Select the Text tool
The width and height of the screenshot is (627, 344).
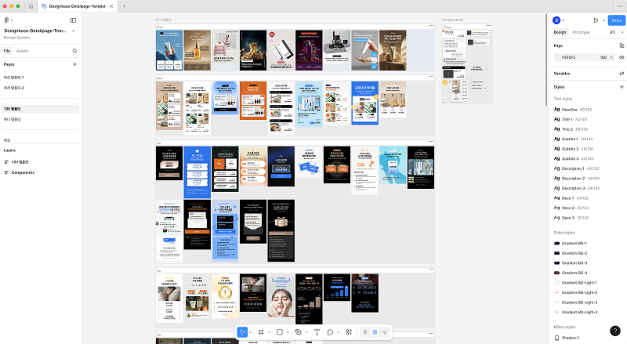point(317,332)
